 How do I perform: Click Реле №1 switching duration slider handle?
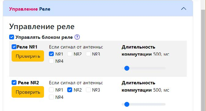[x=127, y=68]
